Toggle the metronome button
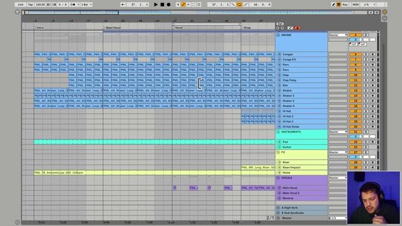The image size is (402, 226). click(73, 4)
